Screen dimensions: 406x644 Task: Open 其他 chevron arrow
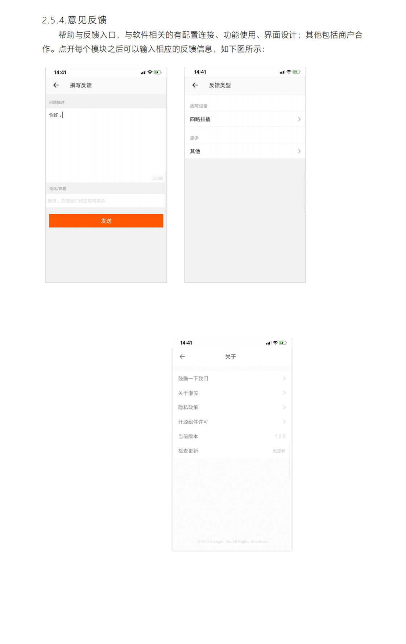299,151
